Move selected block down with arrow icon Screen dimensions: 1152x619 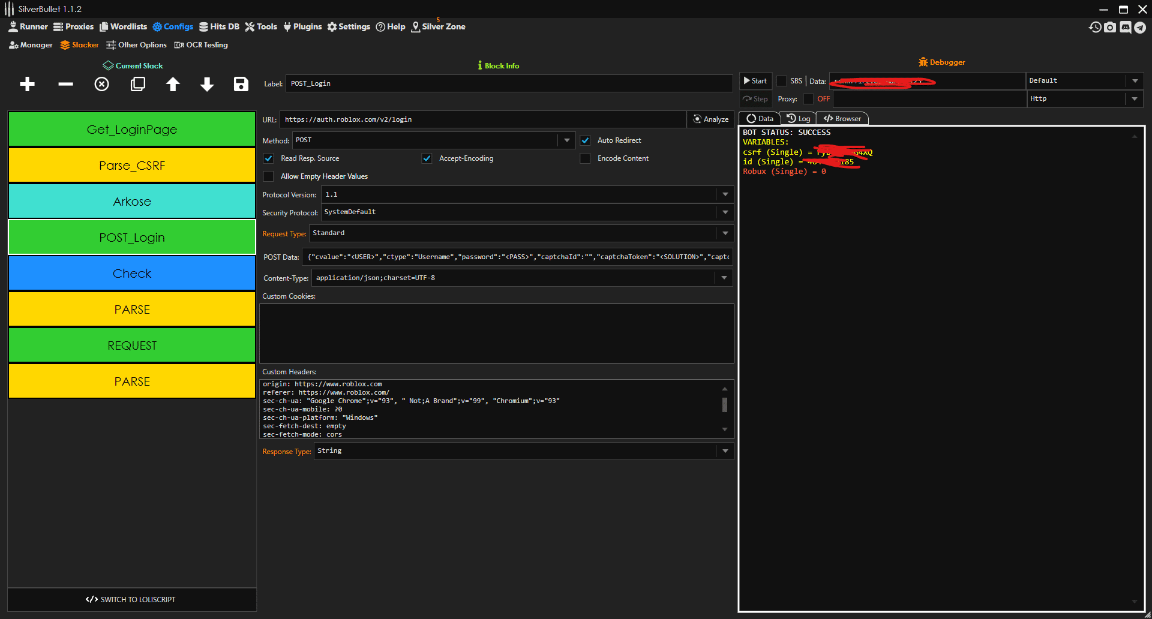207,84
